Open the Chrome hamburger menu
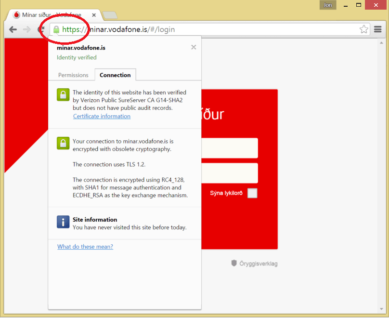The image size is (389, 318). 378,29
